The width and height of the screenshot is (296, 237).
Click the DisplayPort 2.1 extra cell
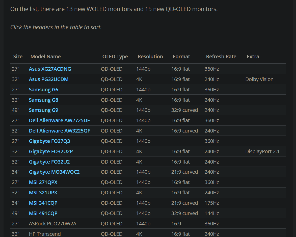[x=262, y=151]
